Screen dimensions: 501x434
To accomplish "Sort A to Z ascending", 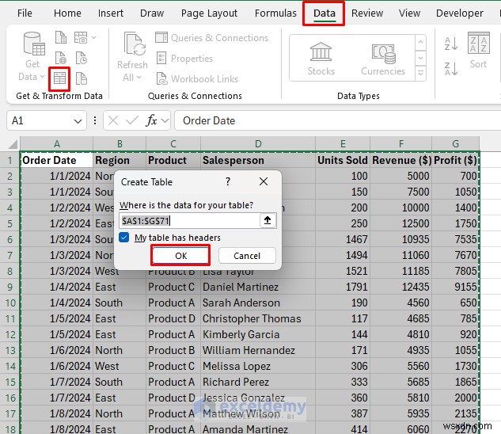I will (451, 44).
